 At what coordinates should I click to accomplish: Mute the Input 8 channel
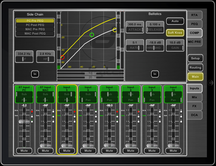point(131,151)
